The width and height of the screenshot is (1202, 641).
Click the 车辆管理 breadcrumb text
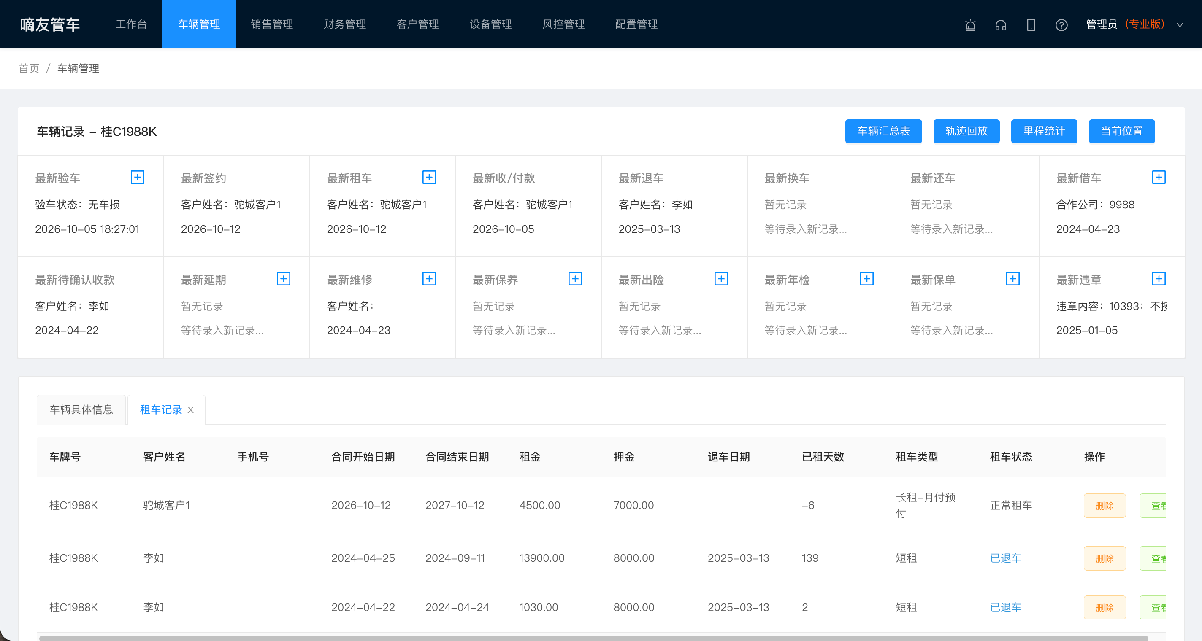[x=78, y=69]
